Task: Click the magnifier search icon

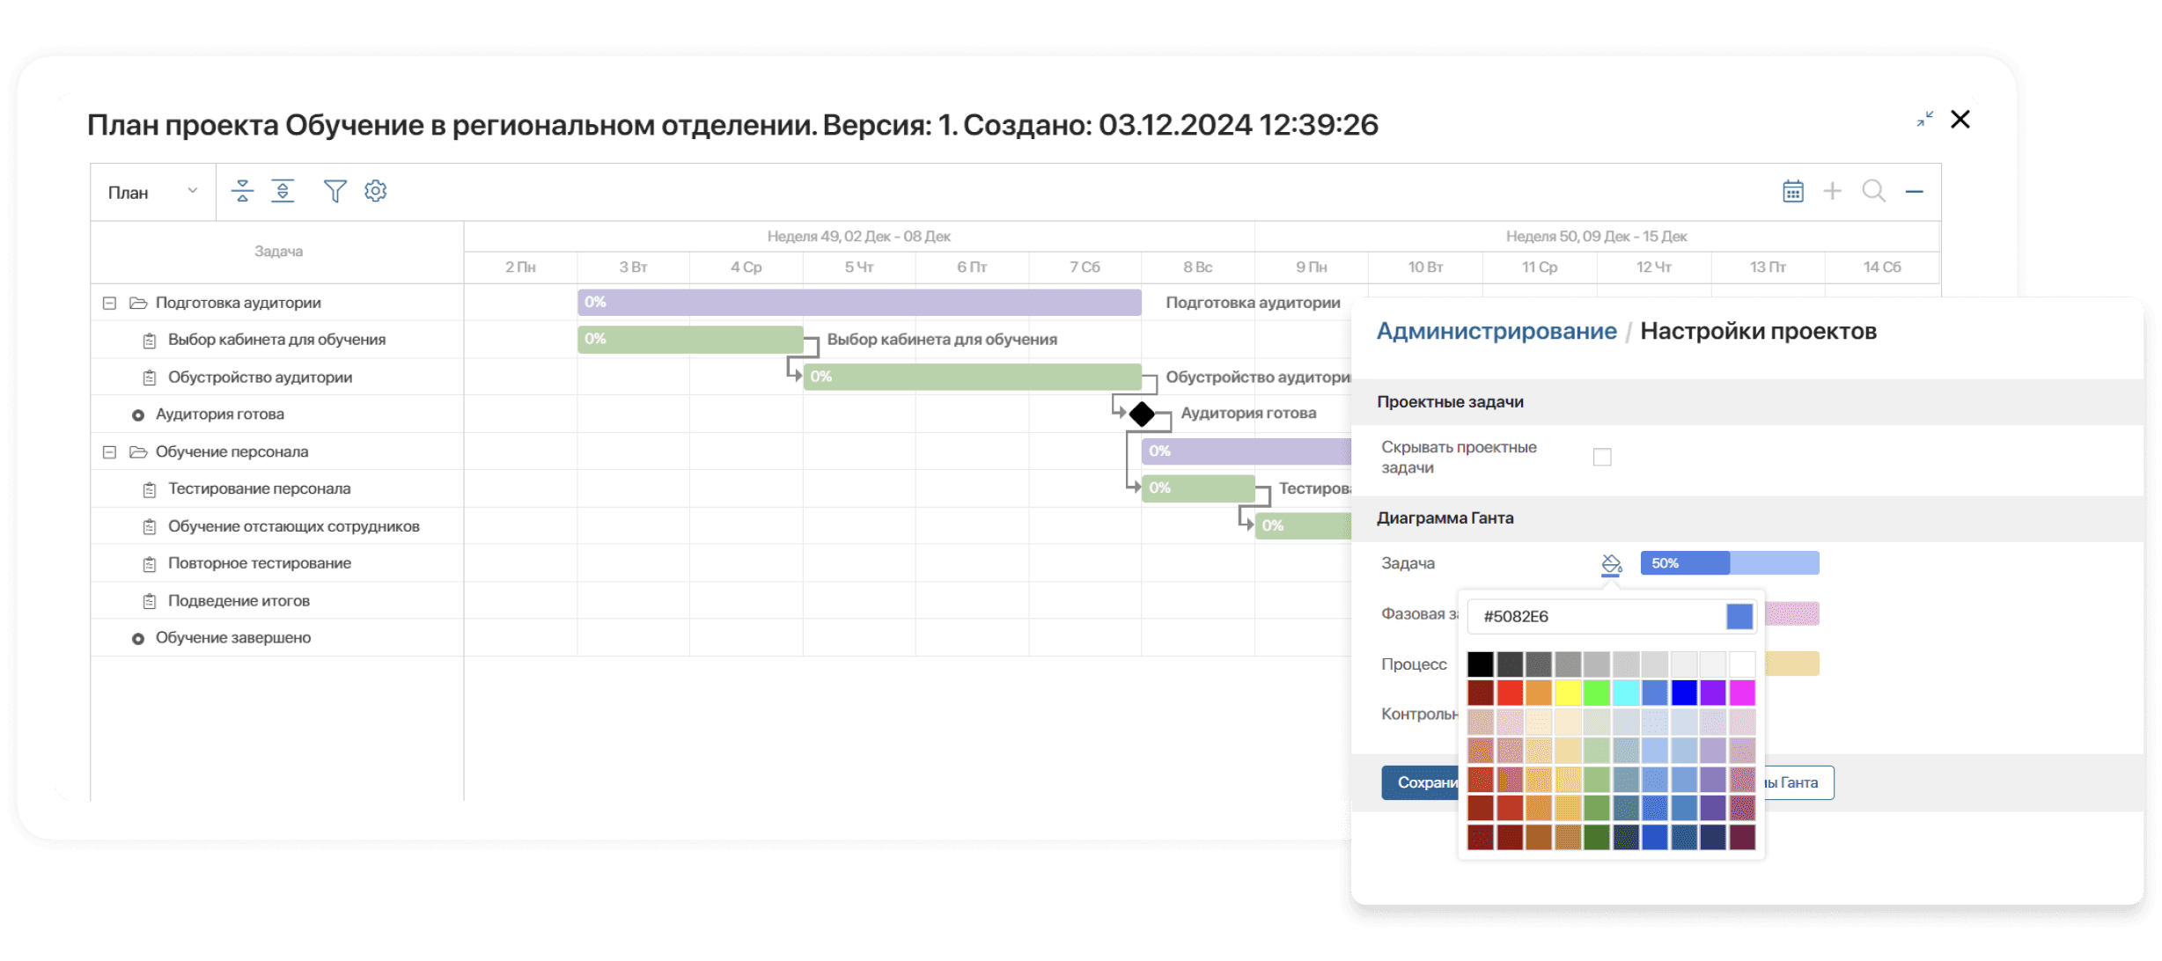Action: click(x=1873, y=191)
